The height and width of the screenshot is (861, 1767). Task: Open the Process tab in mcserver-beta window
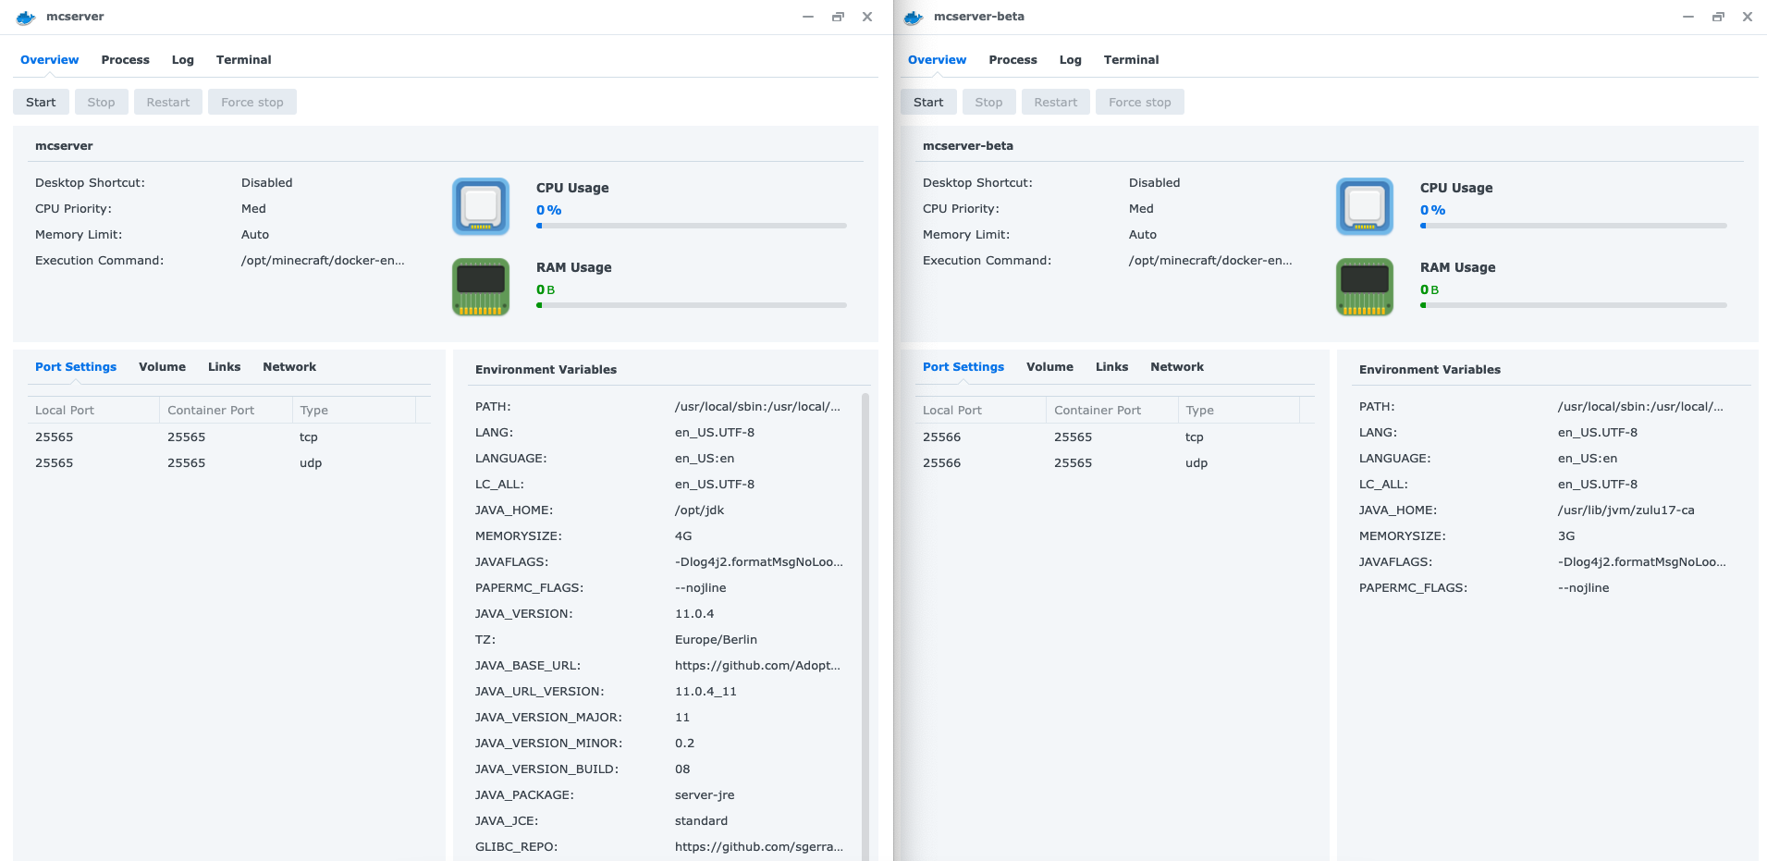(1013, 60)
